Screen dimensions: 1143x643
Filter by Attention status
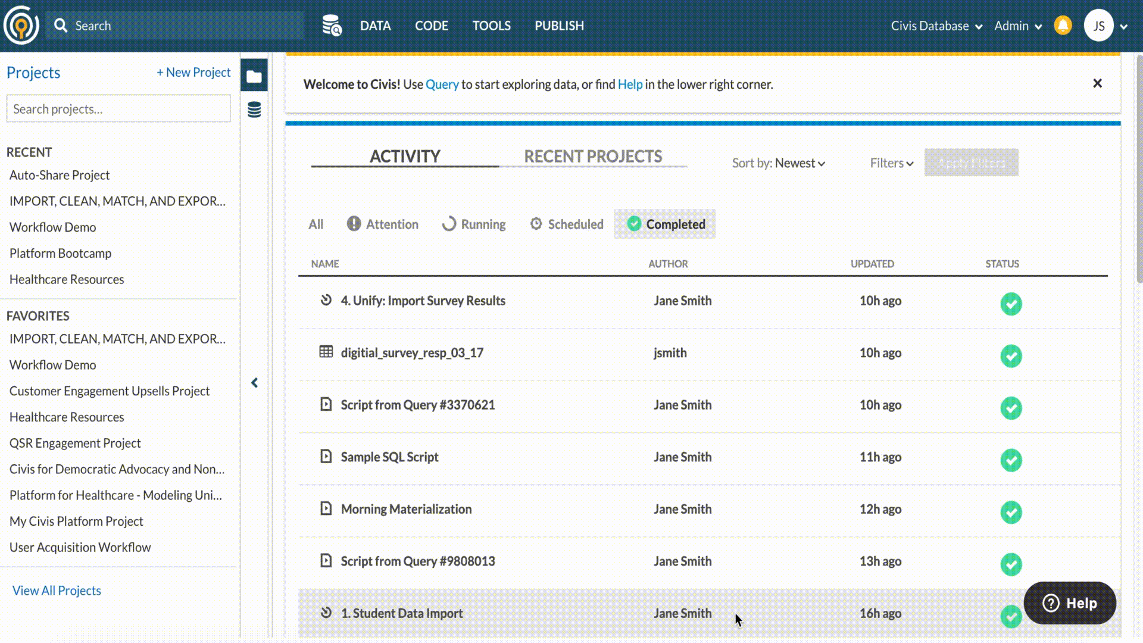[x=383, y=224]
